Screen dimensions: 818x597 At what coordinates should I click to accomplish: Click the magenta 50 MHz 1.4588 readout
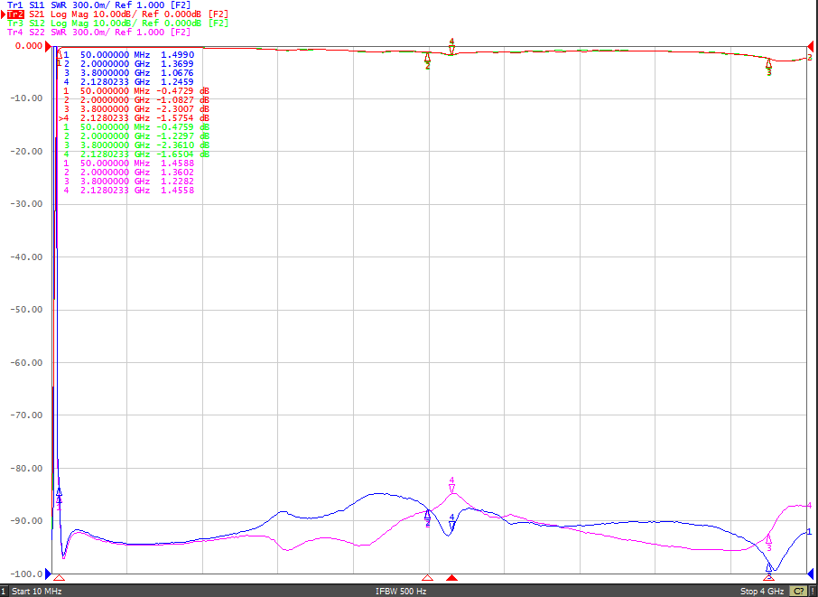(128, 163)
